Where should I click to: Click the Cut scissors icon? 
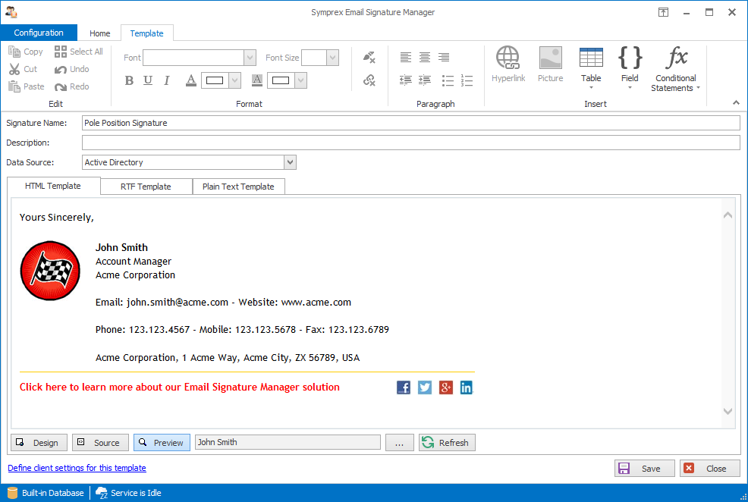pos(14,69)
